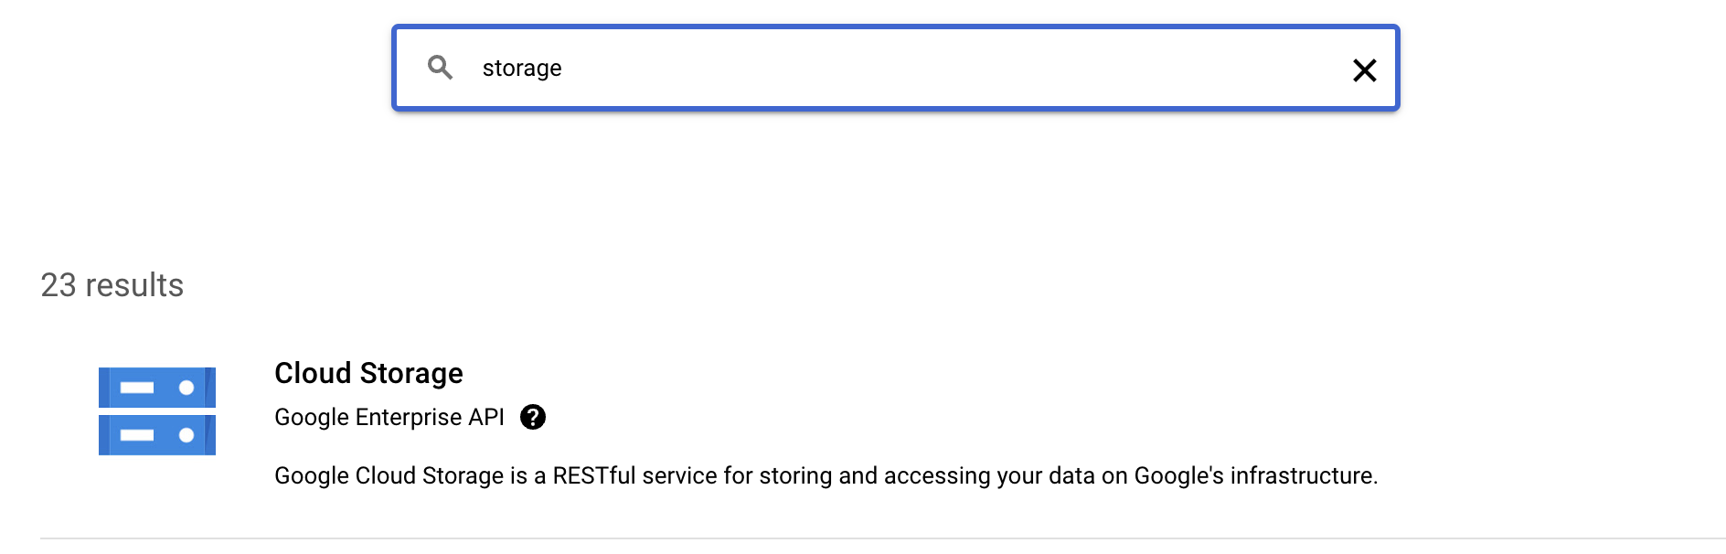Click the word storage in search box

[x=521, y=69]
